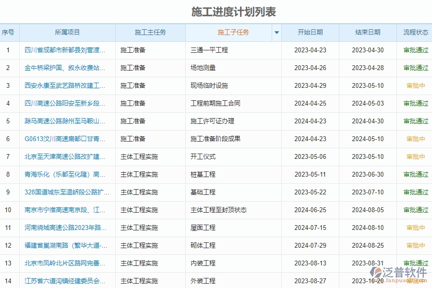Open project 青海乐化（乐都至化隆）高 link
This screenshot has width=432, height=288.
pyautogui.click(x=65, y=174)
